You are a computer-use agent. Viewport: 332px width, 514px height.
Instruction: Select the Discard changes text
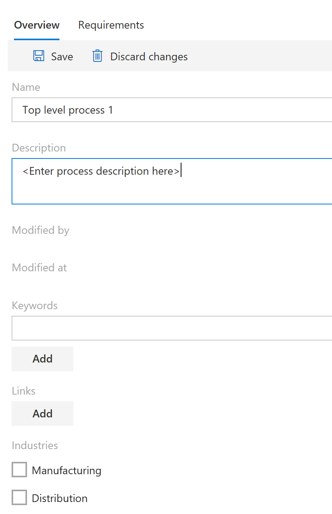click(x=149, y=56)
